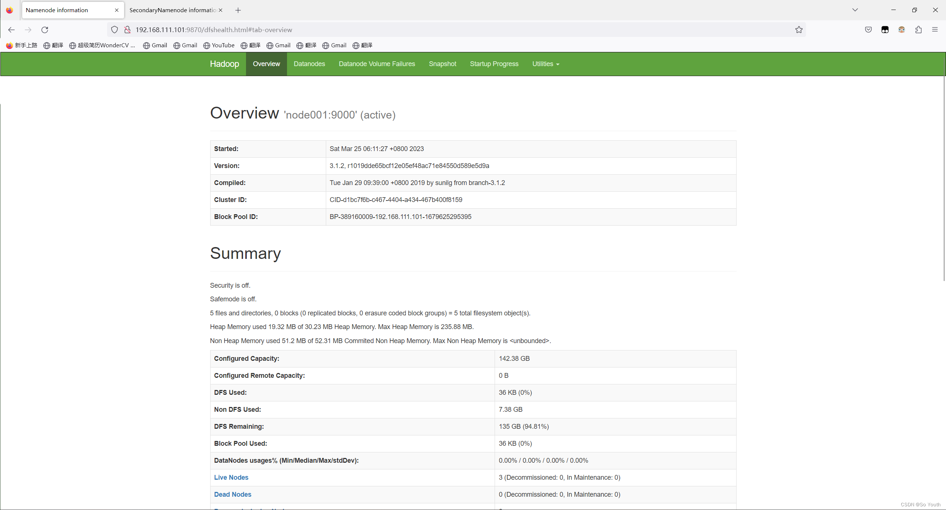Click the Overview heading
Image resolution: width=946 pixels, height=510 pixels.
click(x=245, y=113)
